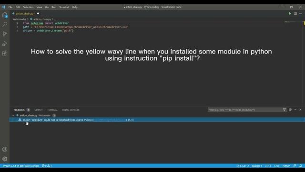Select Python interpreter in status bar
305x172 pixels.
point(20,166)
